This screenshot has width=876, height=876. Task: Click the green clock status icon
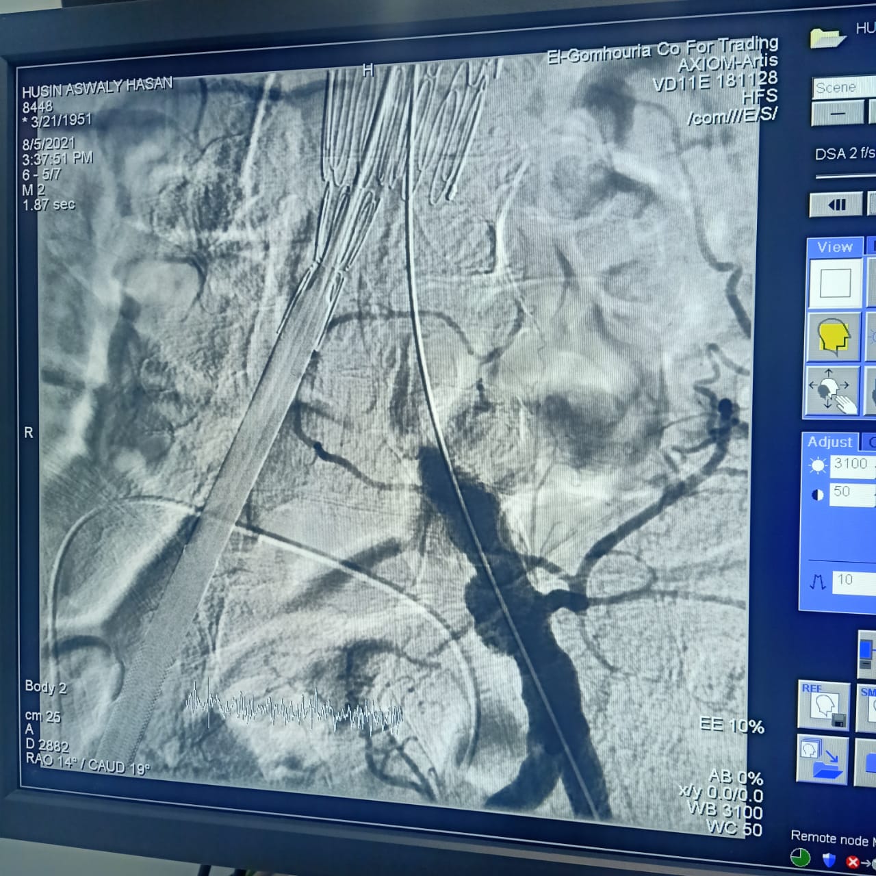click(x=800, y=858)
